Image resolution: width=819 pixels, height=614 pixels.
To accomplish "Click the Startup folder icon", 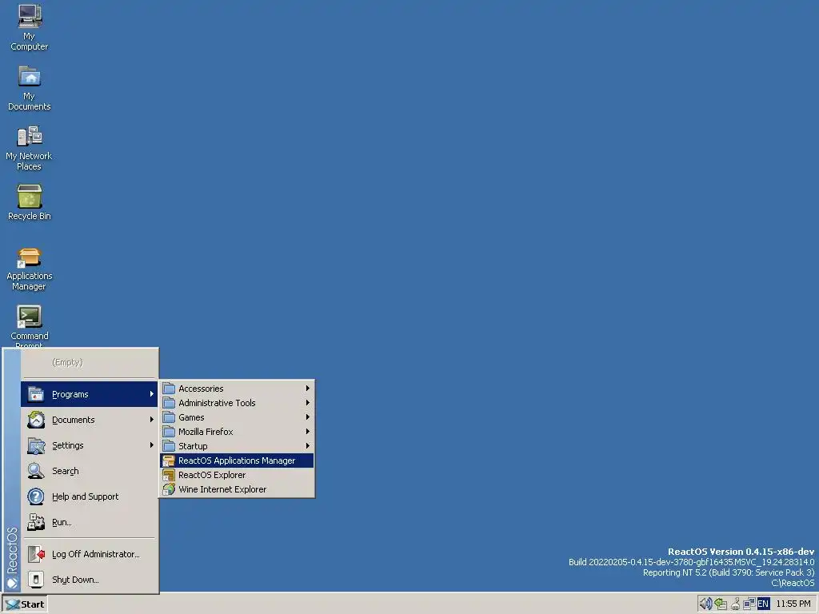I will [x=169, y=446].
